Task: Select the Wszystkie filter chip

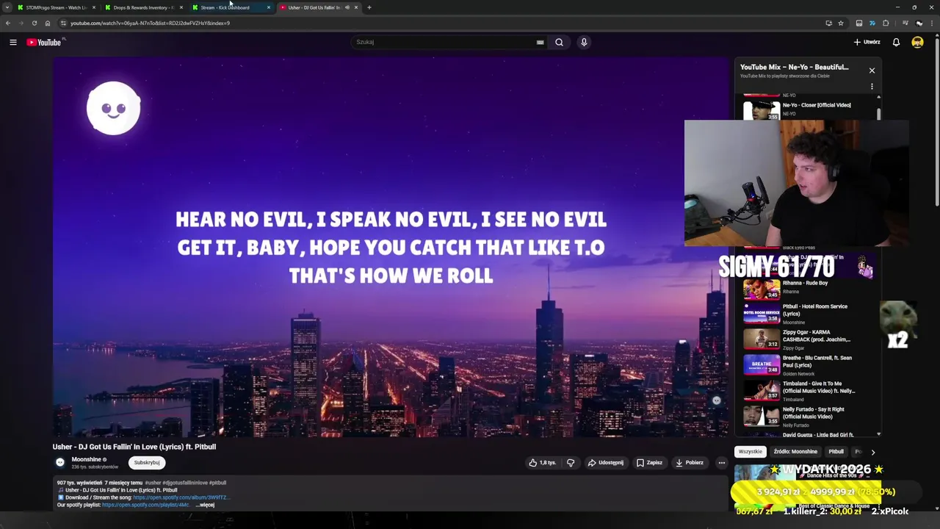Action: (750, 452)
